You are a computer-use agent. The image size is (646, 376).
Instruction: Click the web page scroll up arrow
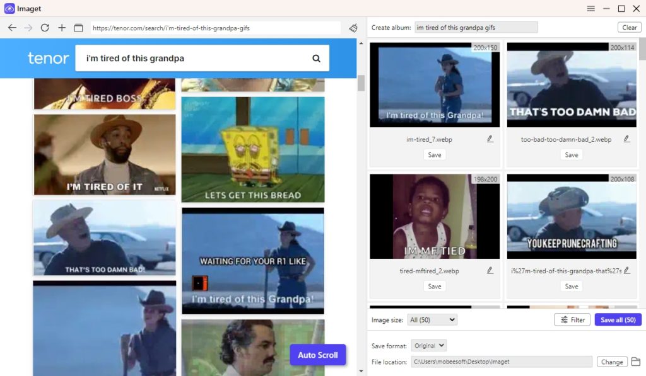361,43
